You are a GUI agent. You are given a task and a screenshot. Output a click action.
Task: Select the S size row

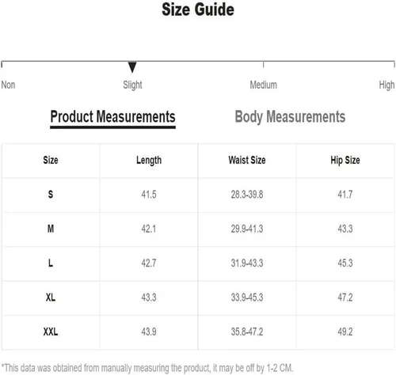point(198,195)
